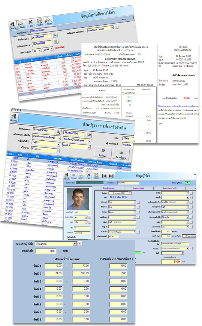Click the date stepper beside 01 มกราคม 2500
202x326 pixels.
[130, 193]
